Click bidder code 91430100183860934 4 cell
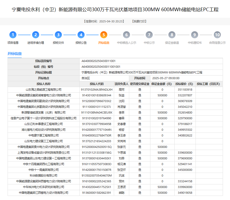Image resolution: width=230 pixels, height=200 pixels. click(97, 95)
